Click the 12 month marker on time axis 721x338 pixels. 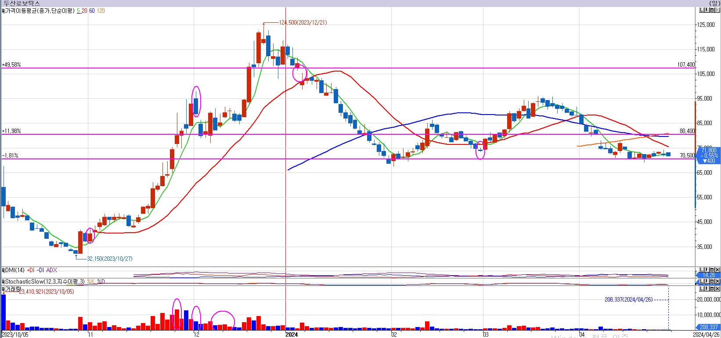[197, 334]
